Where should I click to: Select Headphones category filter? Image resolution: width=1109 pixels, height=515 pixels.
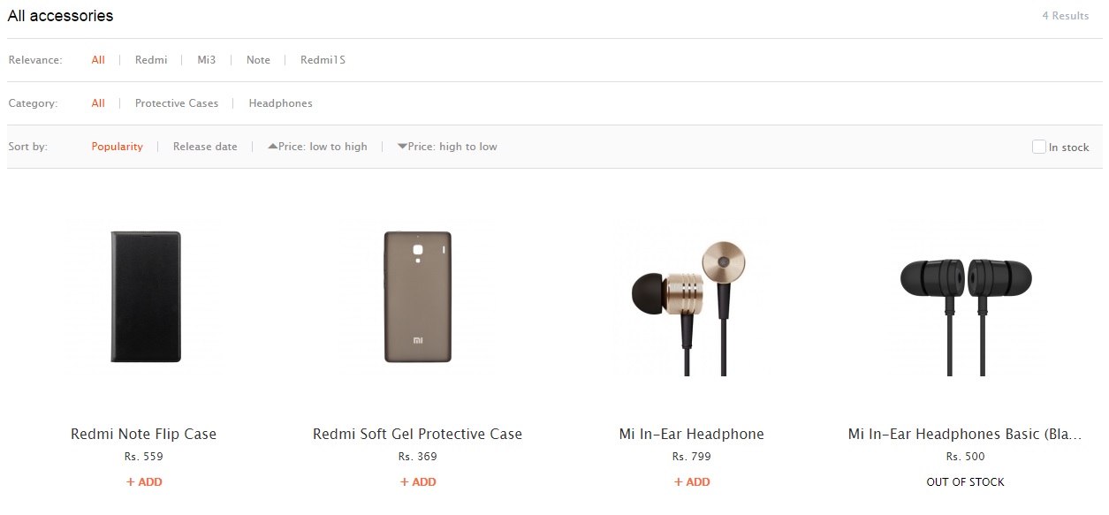pyautogui.click(x=280, y=103)
